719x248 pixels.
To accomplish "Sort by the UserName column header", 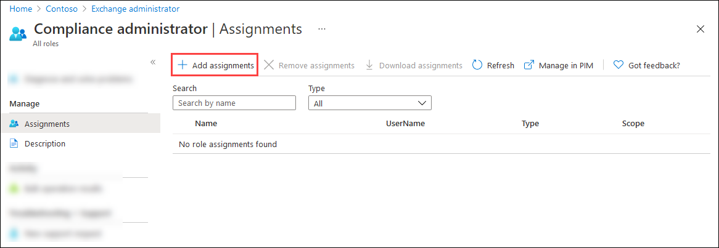I will pyautogui.click(x=405, y=123).
